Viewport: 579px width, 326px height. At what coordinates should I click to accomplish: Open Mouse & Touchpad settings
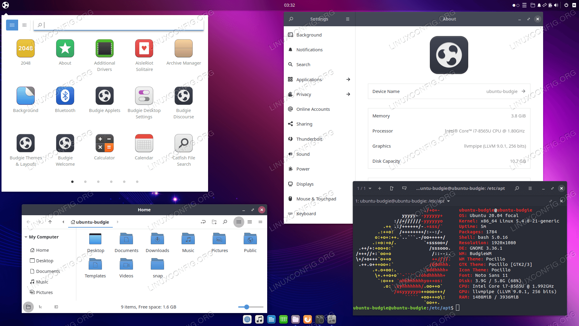point(319,199)
